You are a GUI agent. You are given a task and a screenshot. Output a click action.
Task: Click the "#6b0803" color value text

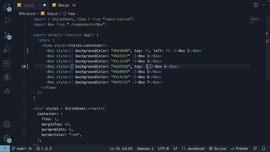[121, 72]
